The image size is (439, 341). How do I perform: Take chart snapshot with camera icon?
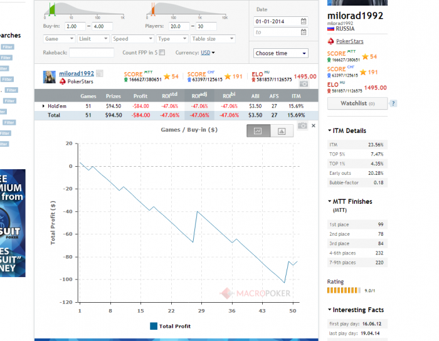[302, 125]
